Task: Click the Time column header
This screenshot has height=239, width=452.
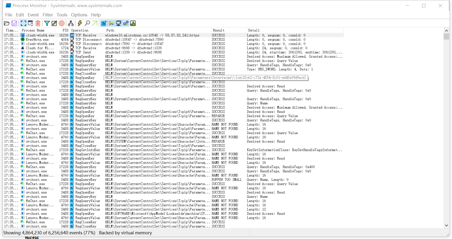Action: (12, 30)
